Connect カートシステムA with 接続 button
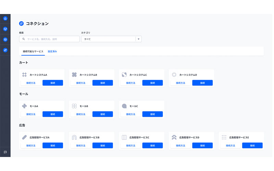This screenshot has width=274, height=171. click(x=53, y=83)
